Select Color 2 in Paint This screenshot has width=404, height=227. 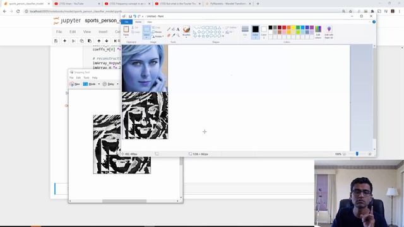click(264, 32)
